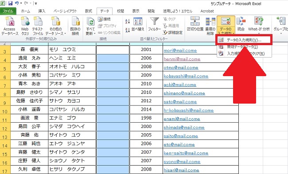Click cell containing ショウノ タケト
The height and width of the screenshot is (174, 288).
(72, 161)
